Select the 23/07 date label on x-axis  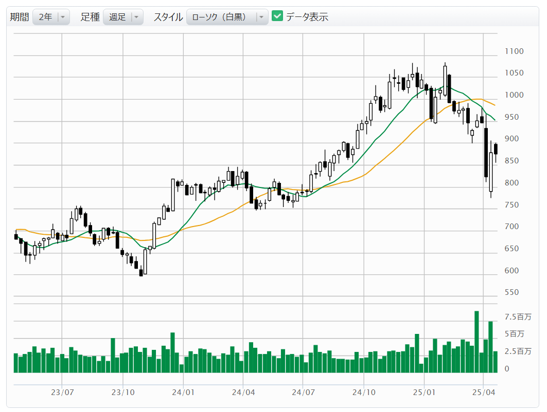(62, 392)
